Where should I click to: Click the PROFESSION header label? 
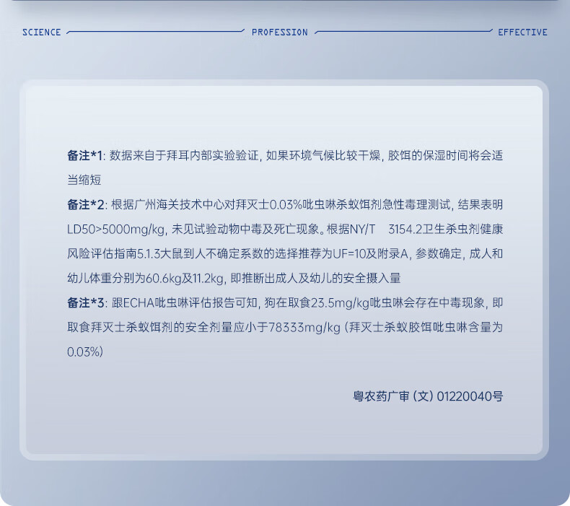point(279,32)
